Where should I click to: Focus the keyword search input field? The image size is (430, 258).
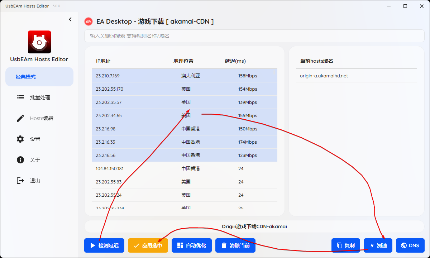254,36
